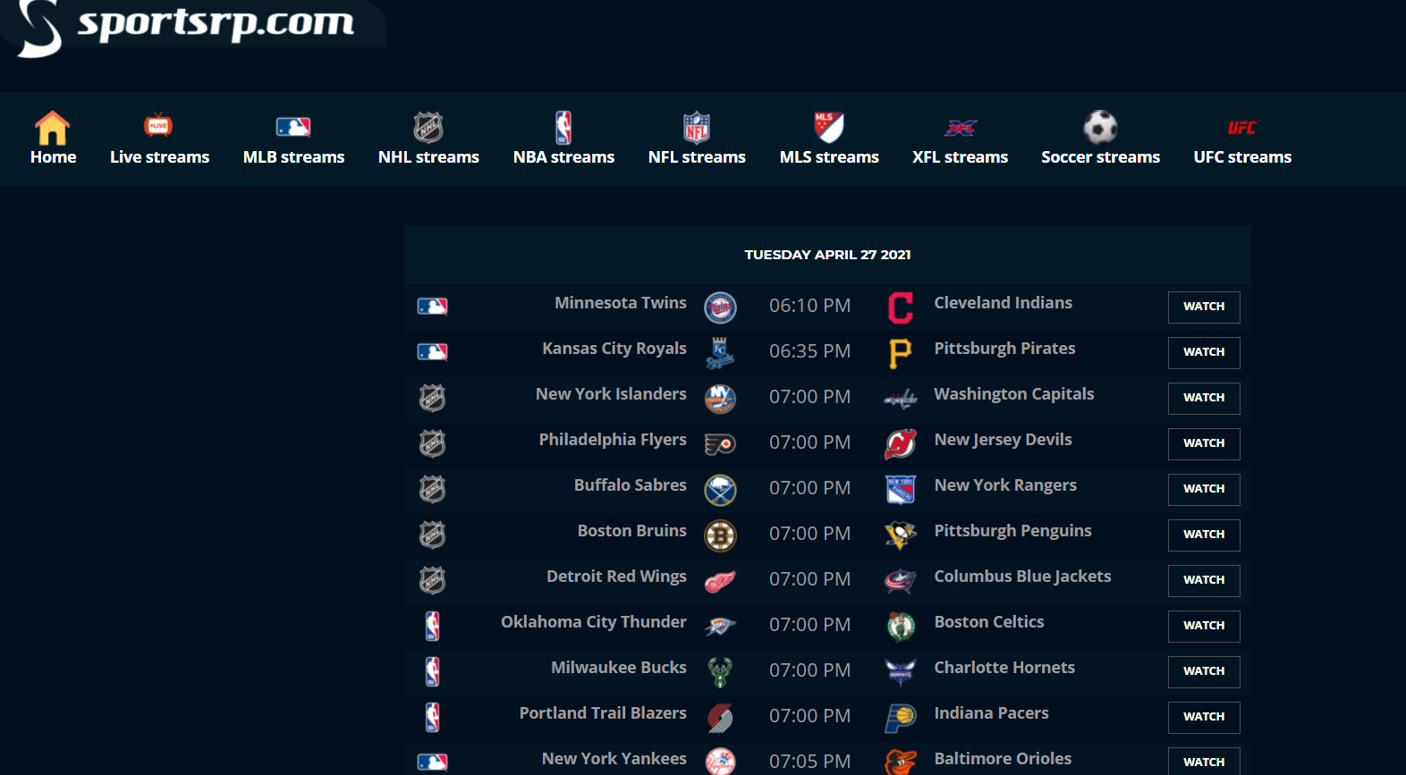Click the Boston Bruins logo
Image resolution: width=1406 pixels, height=775 pixels.
click(720, 535)
